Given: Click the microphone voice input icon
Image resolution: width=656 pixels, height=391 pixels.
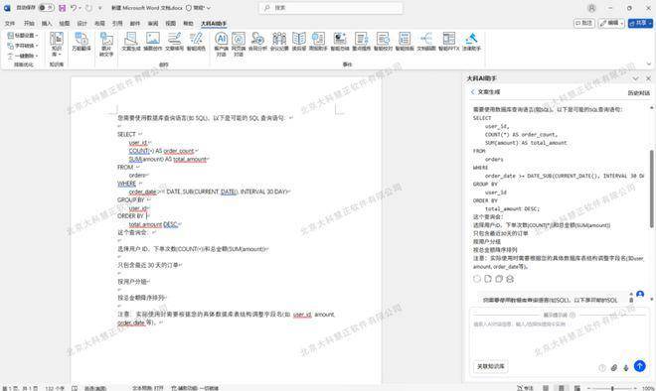Looking at the screenshot, I should pyautogui.click(x=626, y=367).
